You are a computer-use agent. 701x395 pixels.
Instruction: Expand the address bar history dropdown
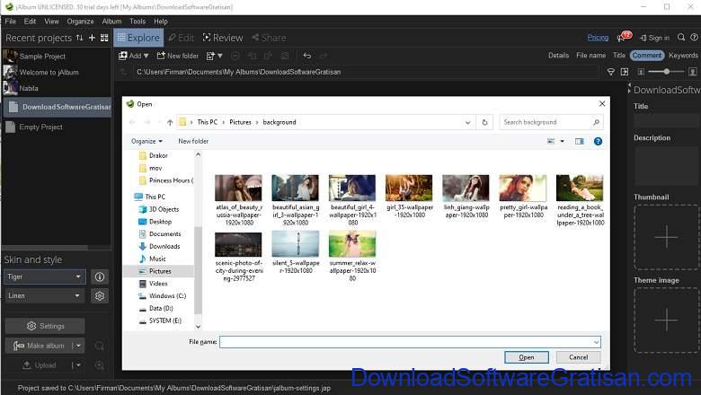467,122
